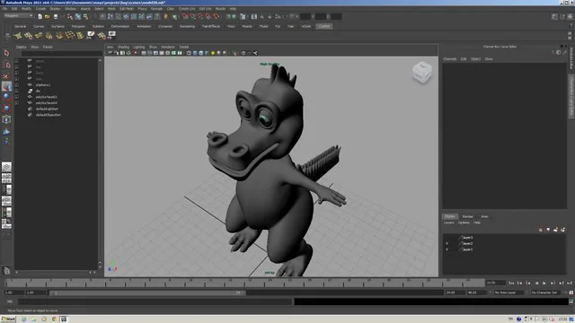Switch to Anim layer tab
The image size is (575, 323).
coord(484,216)
